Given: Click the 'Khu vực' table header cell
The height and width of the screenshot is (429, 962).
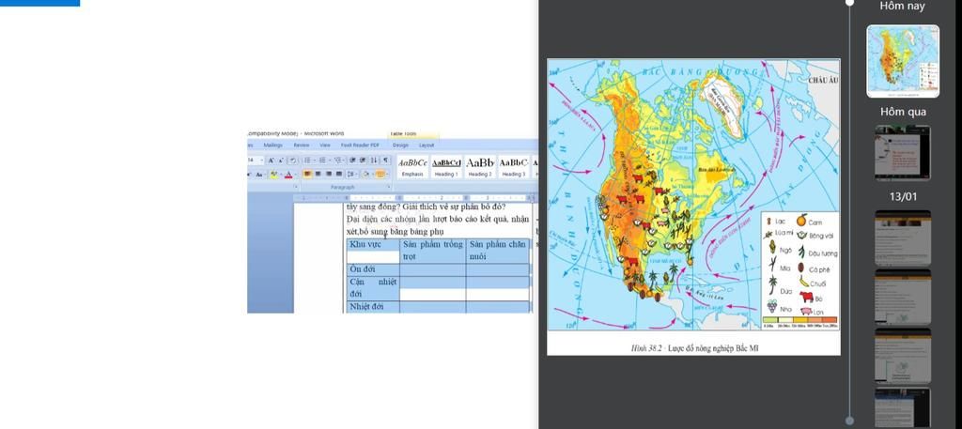Looking at the screenshot, I should (x=372, y=251).
